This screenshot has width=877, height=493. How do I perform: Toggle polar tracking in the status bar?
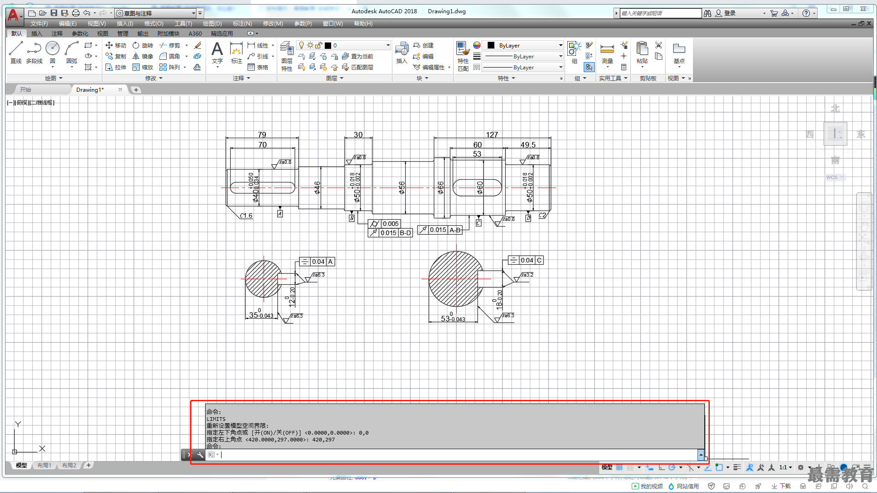[x=672, y=467]
